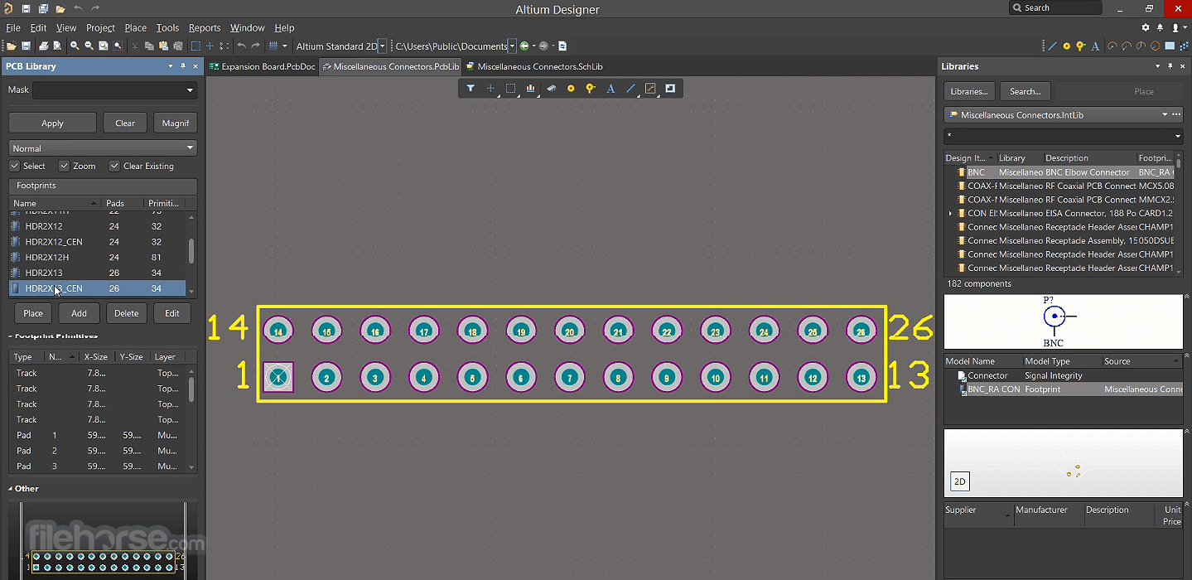Click the Edit footprint button
1192x580 pixels.
[172, 313]
